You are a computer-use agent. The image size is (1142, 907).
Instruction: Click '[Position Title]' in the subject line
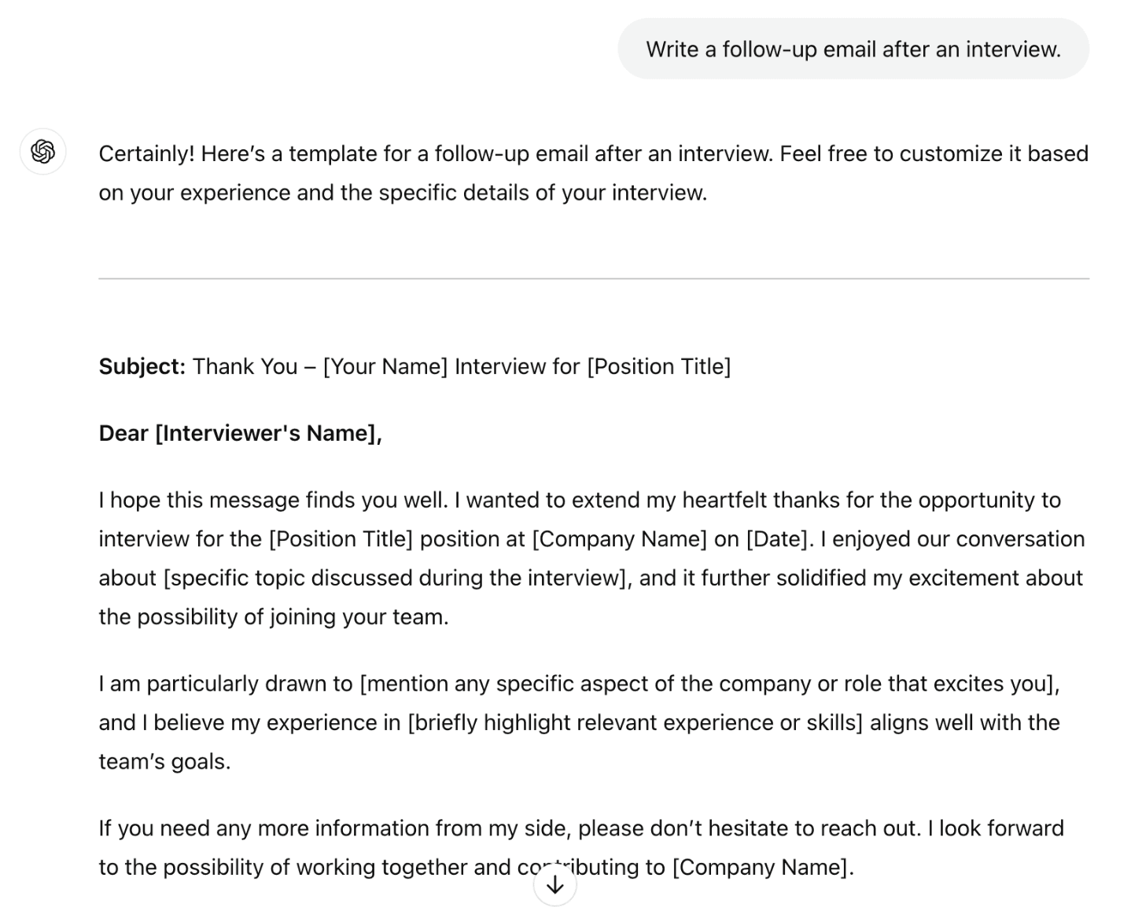[x=659, y=366]
